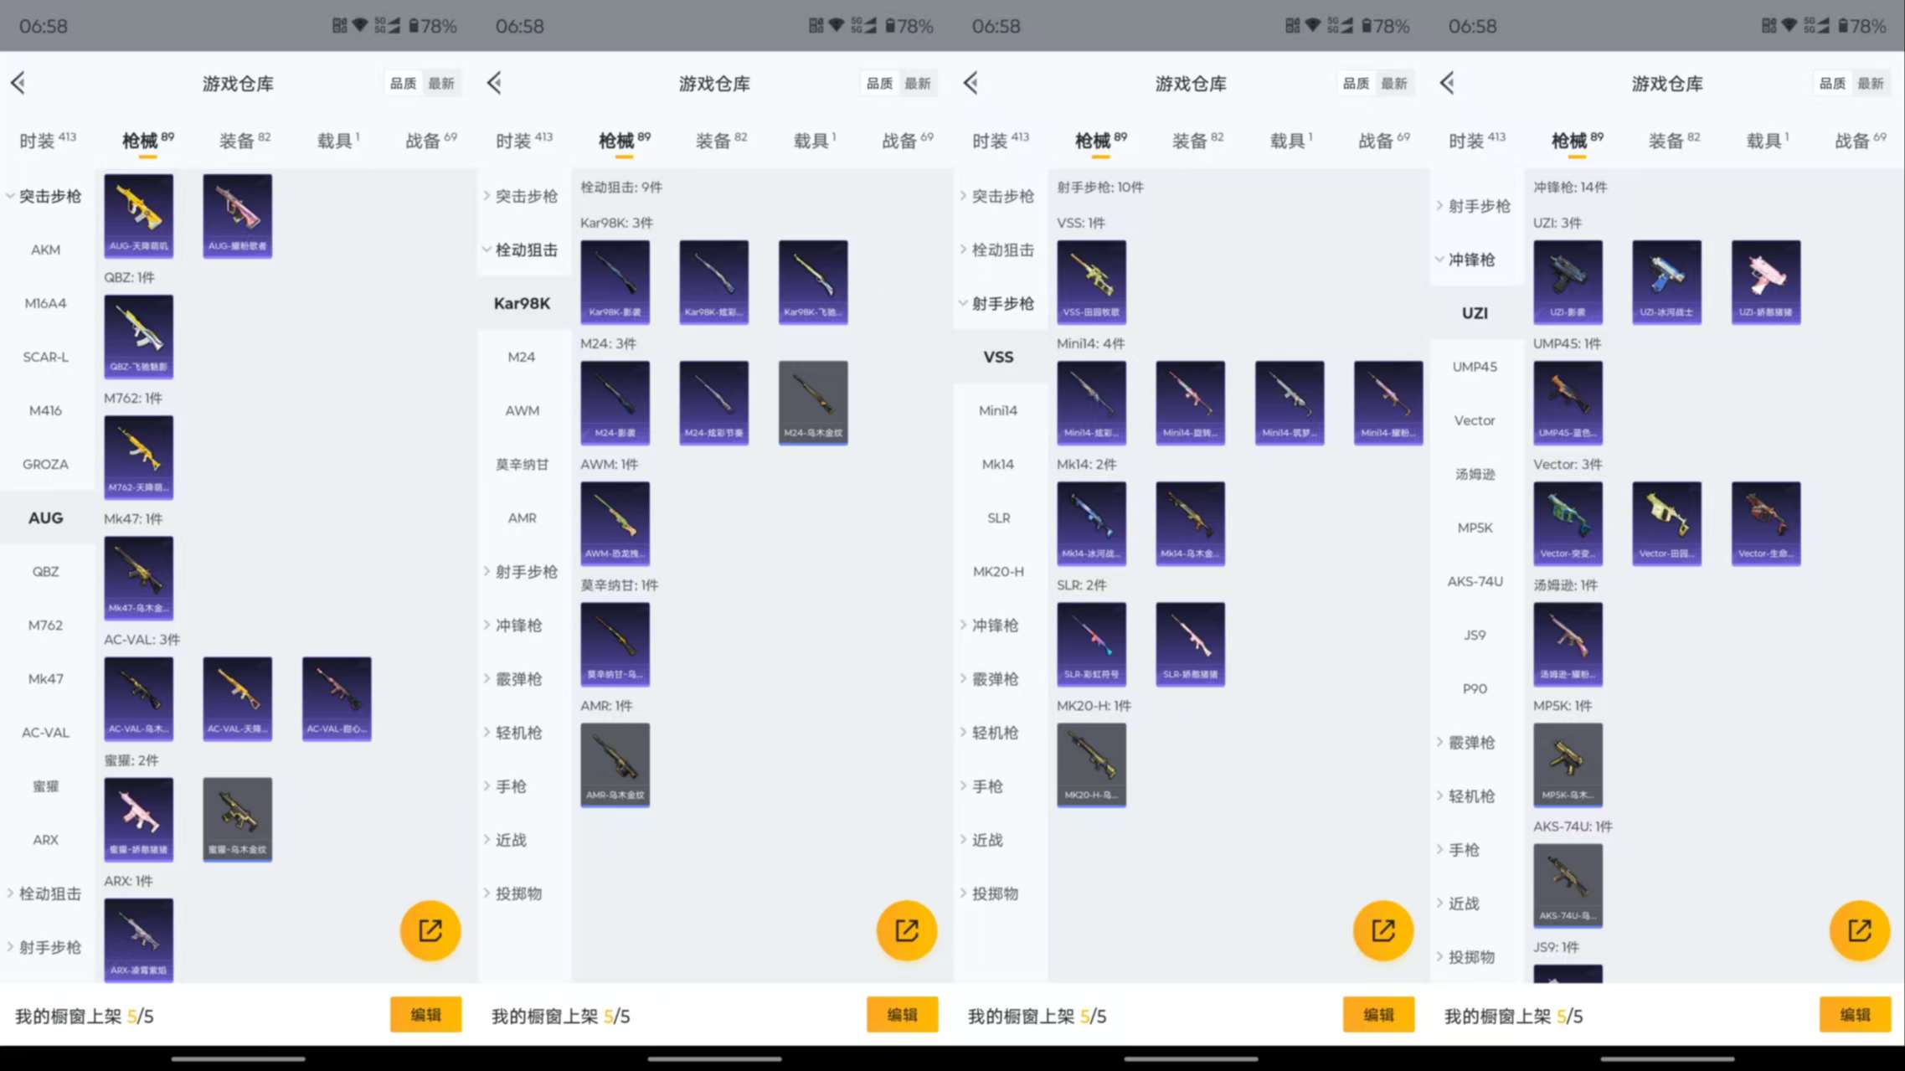
Task: Select the AUG-天降萌机 weapon icon
Action: 137,214
